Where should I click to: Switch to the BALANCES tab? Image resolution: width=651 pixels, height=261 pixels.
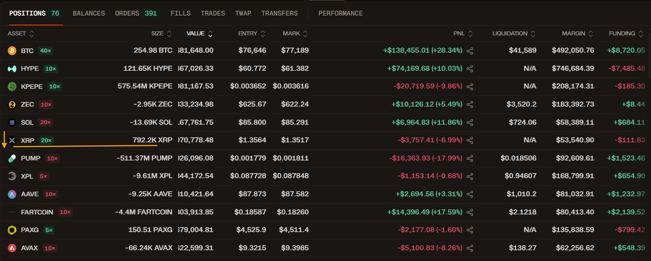pos(89,13)
